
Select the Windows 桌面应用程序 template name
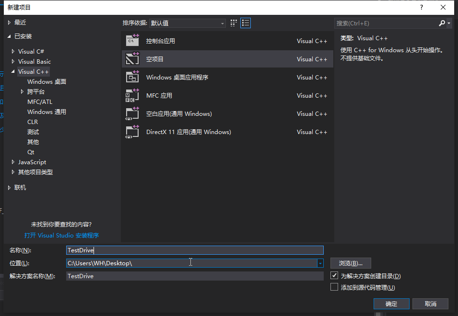pos(177,77)
